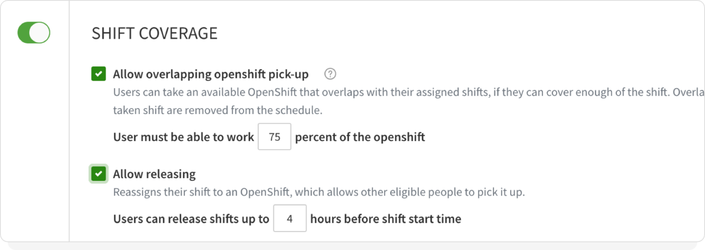Viewport: 705px width, 250px height.
Task: Open help tooltip for overlapping openshift pick-up
Action: coord(330,74)
